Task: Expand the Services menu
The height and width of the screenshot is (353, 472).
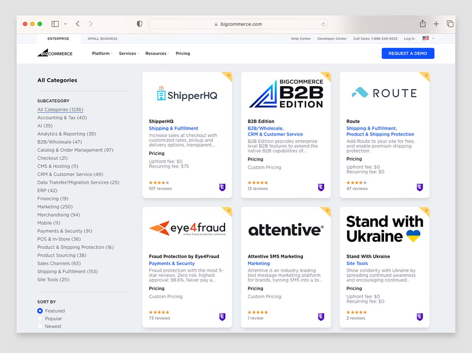Action: point(129,53)
